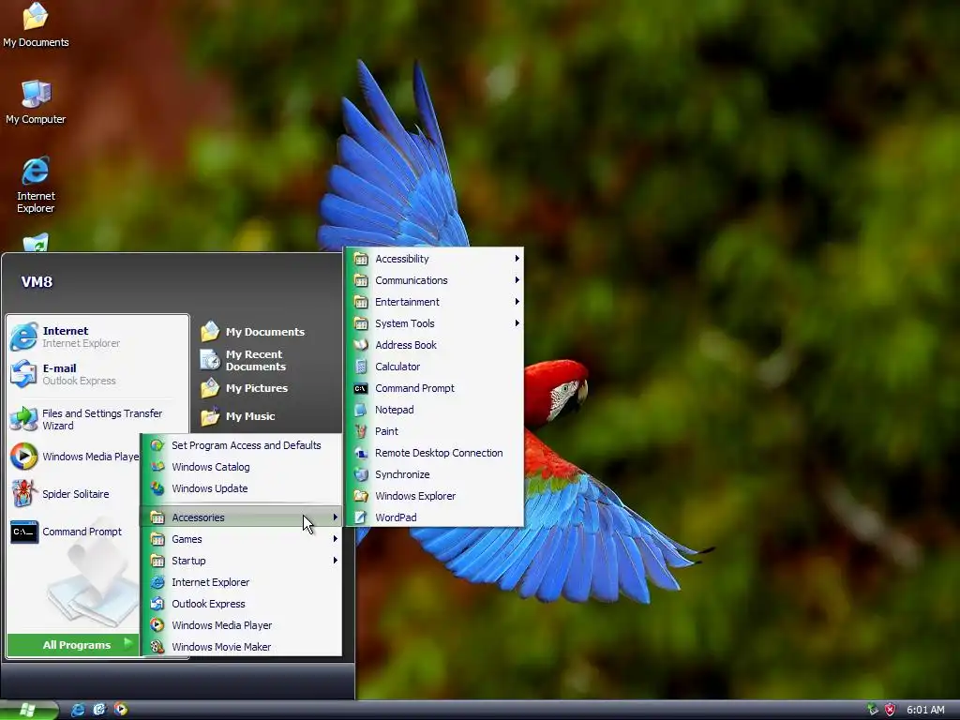This screenshot has height=720, width=960.
Task: Click the My Recent Documents icon
Action: (x=210, y=360)
